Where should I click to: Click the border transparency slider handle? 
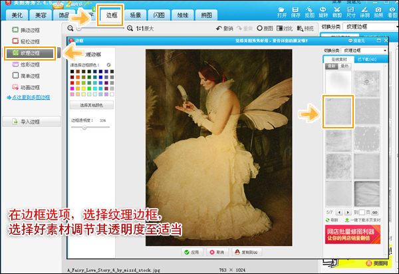tap(84, 126)
